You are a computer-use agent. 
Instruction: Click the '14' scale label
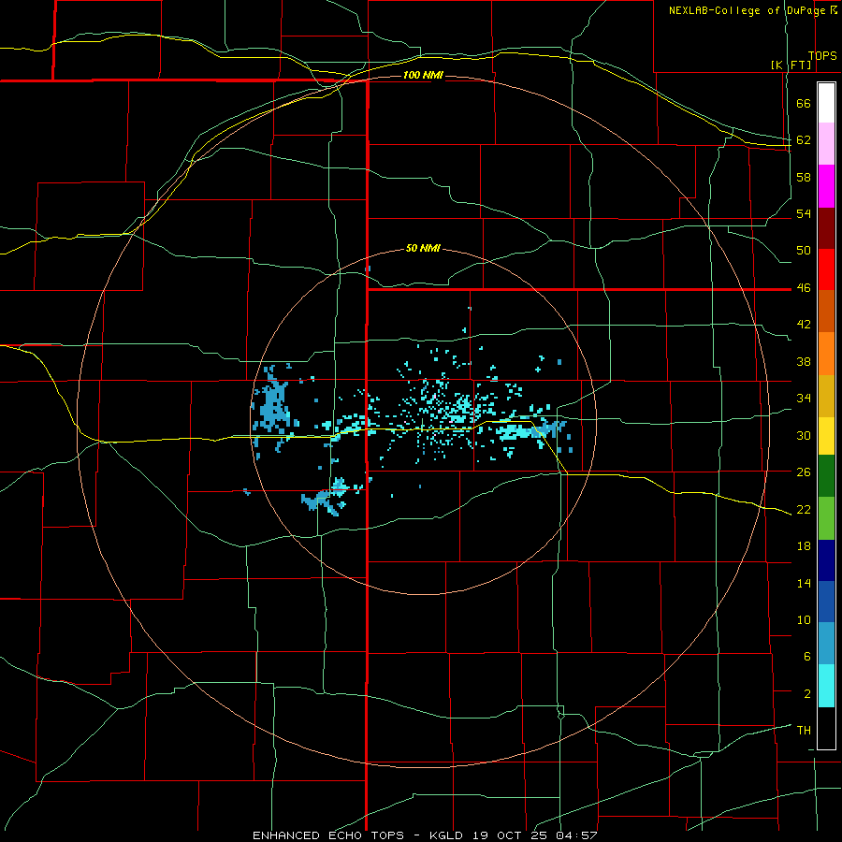(804, 583)
